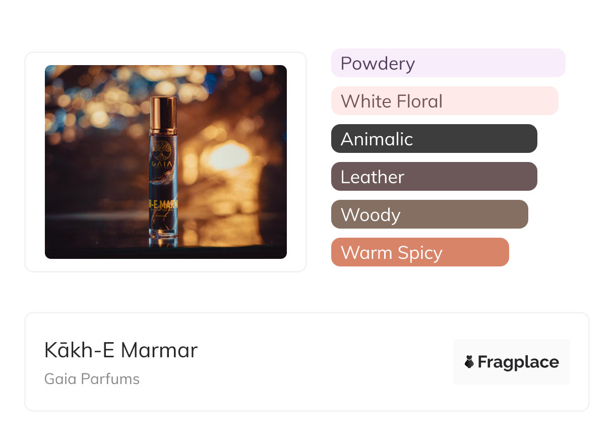
Task: Click the Fragplace bottle logo icon
Action: pyautogui.click(x=469, y=362)
